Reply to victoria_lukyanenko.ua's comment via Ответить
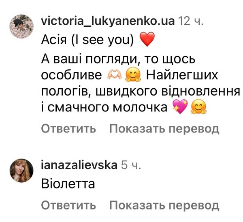 68,129
